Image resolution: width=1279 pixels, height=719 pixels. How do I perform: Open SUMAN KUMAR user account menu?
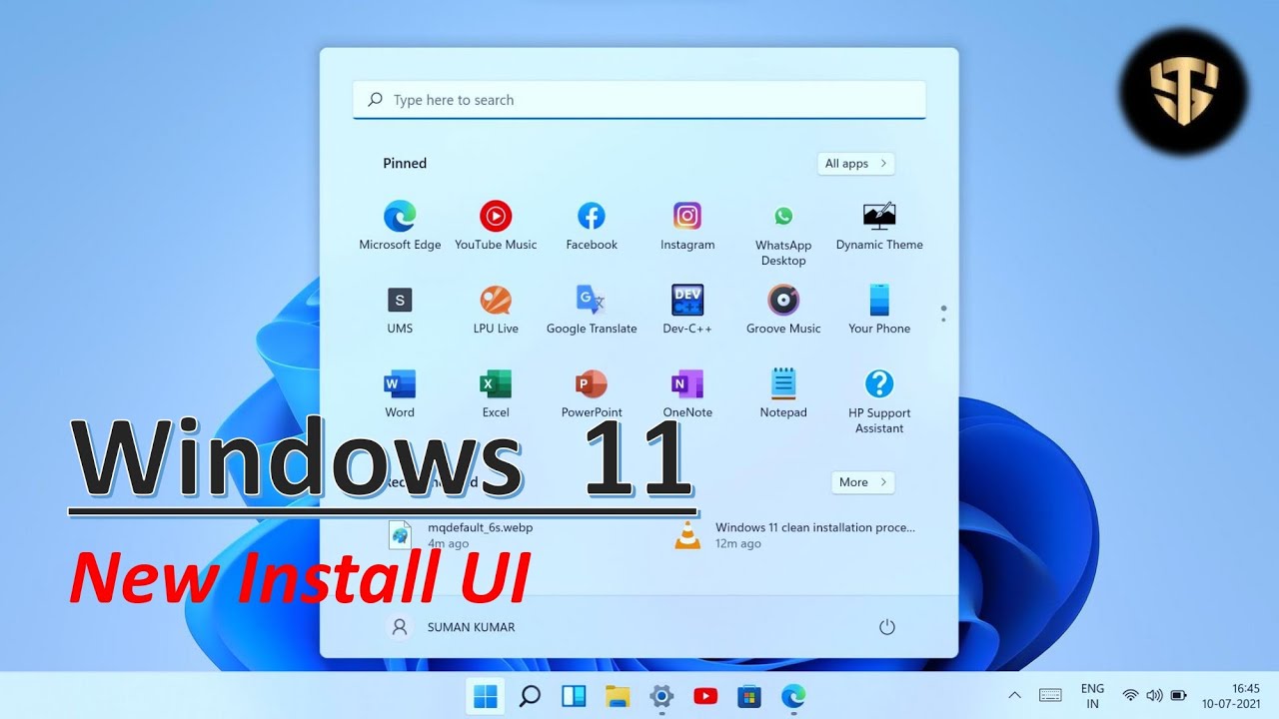[x=452, y=627]
